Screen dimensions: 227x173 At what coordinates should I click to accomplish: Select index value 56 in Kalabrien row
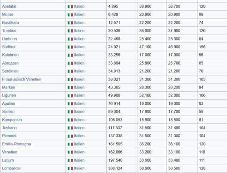pos(201,55)
